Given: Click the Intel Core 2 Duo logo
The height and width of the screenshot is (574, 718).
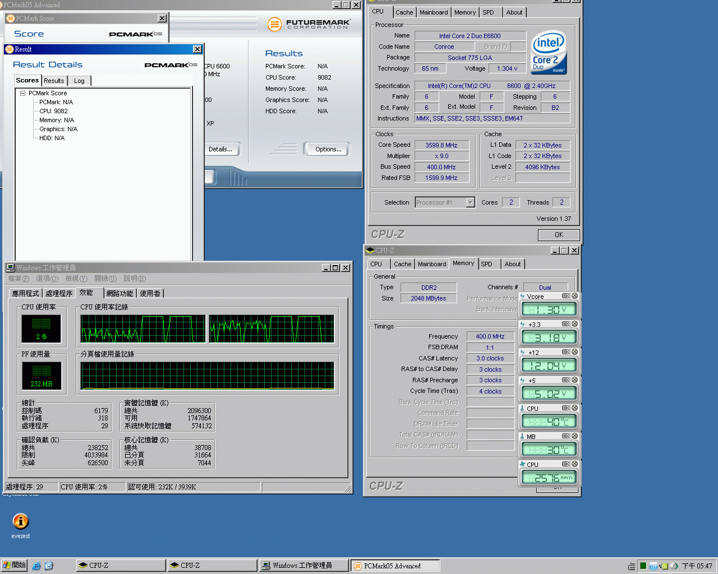Looking at the screenshot, I should tap(549, 52).
